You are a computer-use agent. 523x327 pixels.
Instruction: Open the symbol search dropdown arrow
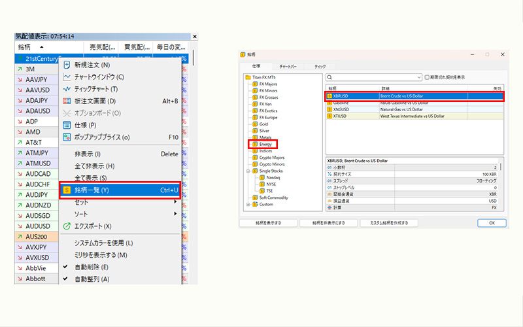click(419, 77)
